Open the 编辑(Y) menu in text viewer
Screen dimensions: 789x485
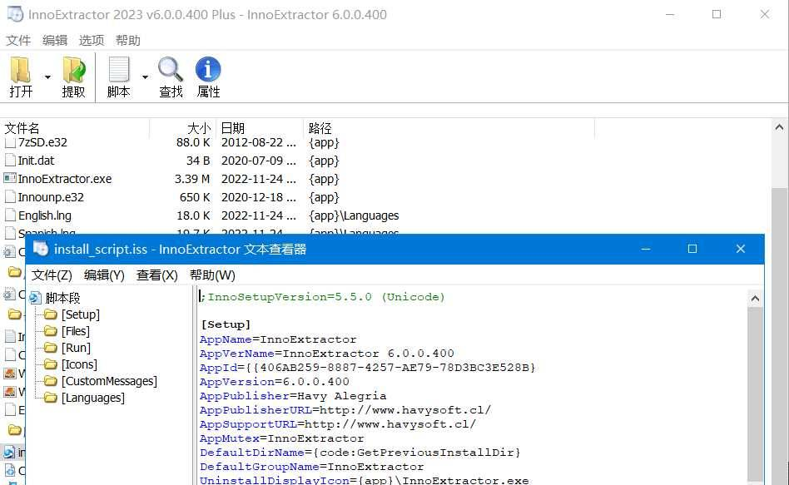coord(104,275)
